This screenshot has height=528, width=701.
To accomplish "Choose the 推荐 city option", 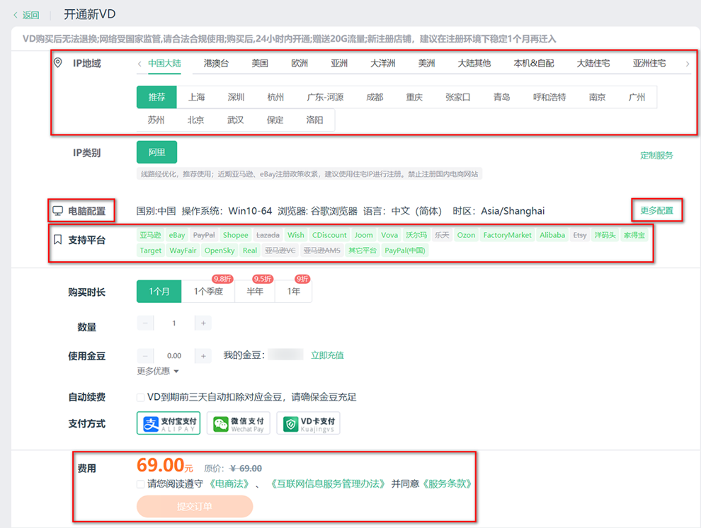I will 157,97.
